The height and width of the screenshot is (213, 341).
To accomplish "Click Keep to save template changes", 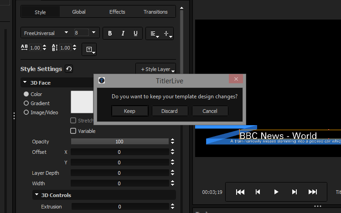I will [x=129, y=111].
